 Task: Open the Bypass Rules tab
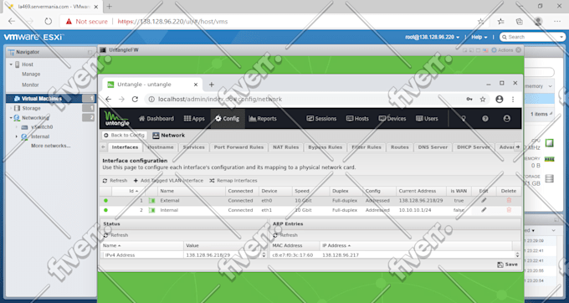click(326, 147)
